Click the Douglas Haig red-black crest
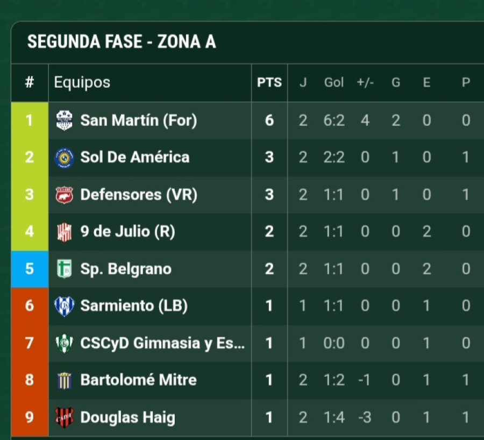This screenshot has height=440, width=484. click(64, 417)
